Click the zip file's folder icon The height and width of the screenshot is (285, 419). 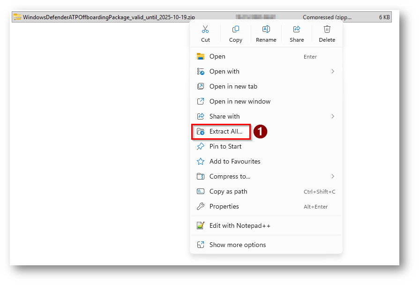point(17,17)
